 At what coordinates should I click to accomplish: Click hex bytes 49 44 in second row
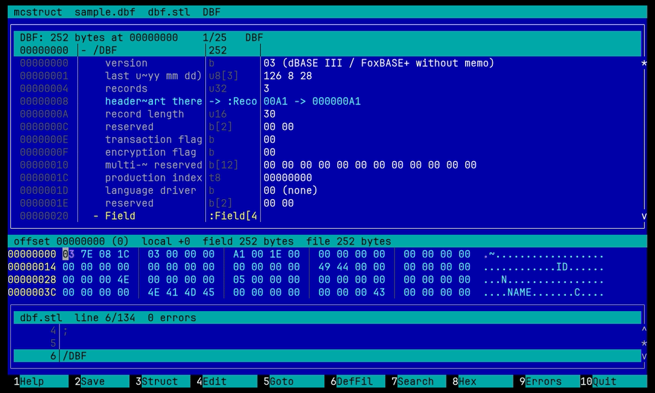tap(334, 267)
